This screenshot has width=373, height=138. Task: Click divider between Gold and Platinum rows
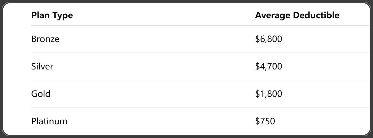pos(200,108)
